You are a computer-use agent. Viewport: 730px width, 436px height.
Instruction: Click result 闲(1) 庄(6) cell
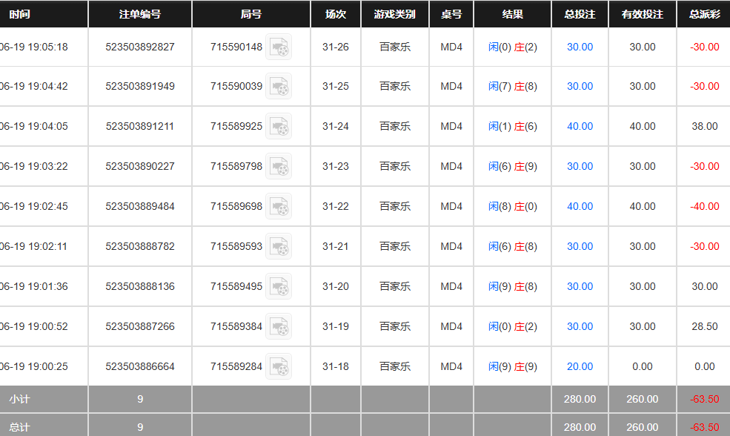(513, 126)
